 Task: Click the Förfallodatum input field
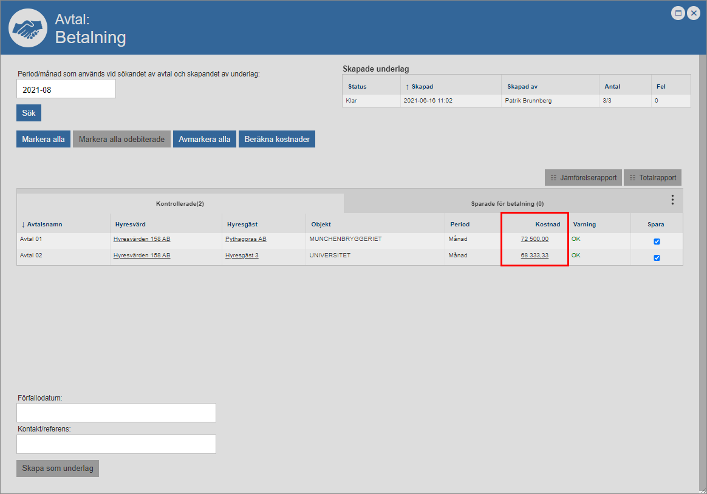pos(116,413)
